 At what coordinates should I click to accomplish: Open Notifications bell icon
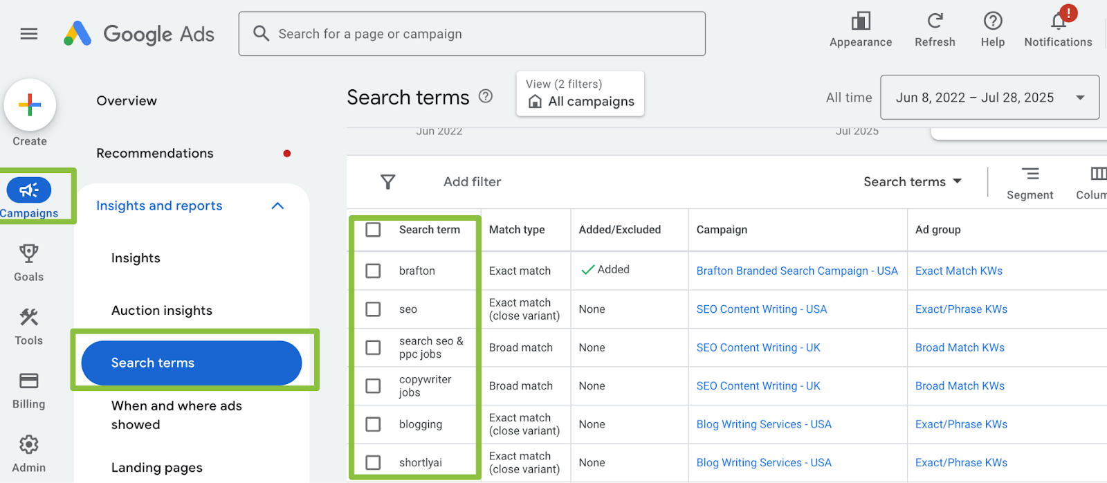click(1058, 21)
